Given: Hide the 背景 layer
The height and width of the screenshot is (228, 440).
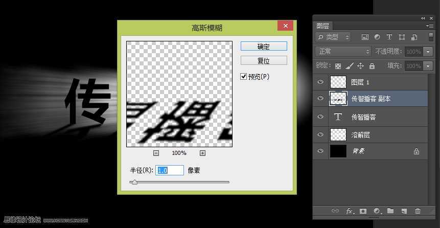Looking at the screenshot, I should tap(320, 151).
